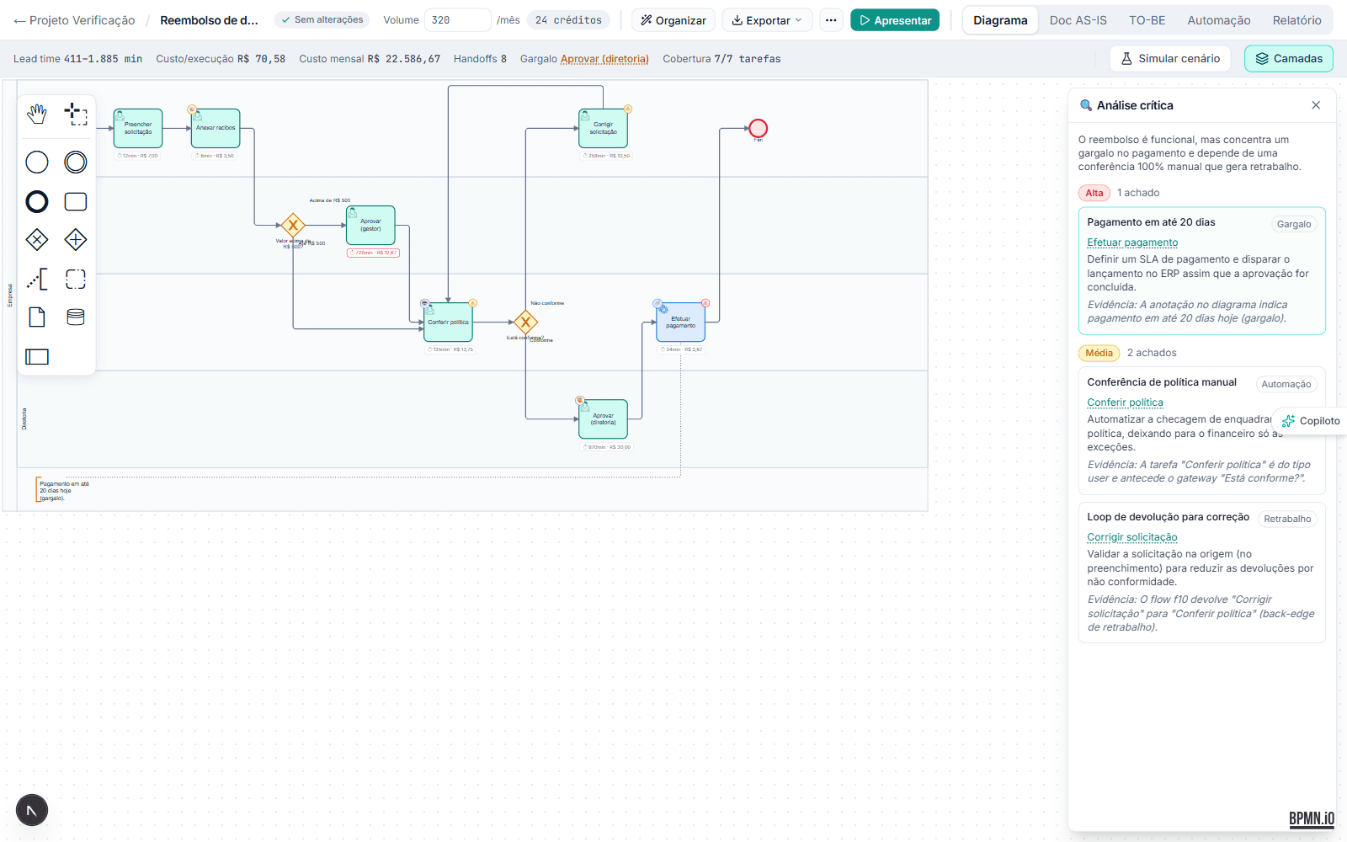Click the Aprovar (diretoria) gargalo link
The width and height of the screenshot is (1347, 842).
click(x=604, y=59)
